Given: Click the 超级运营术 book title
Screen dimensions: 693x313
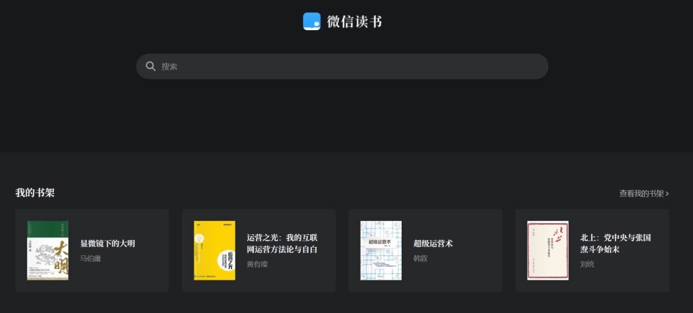Looking at the screenshot, I should point(433,243).
